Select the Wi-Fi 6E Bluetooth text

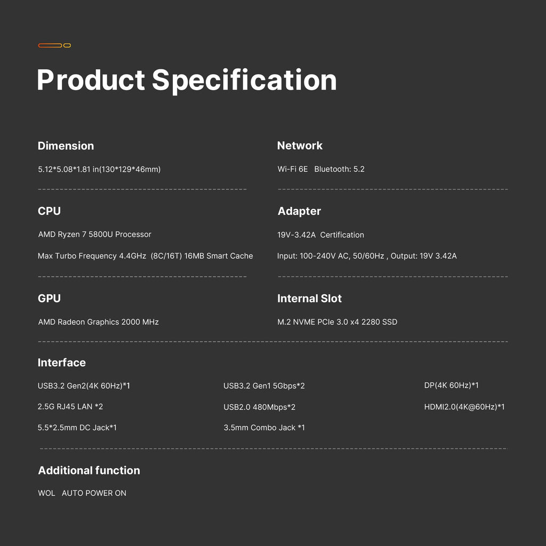tap(321, 169)
